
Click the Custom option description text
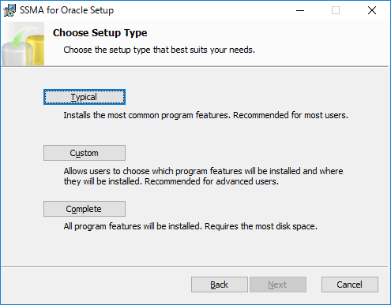(203, 177)
